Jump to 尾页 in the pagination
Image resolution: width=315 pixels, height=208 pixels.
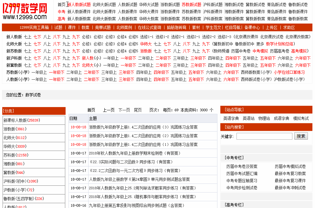pyautogui.click(x=138, y=110)
